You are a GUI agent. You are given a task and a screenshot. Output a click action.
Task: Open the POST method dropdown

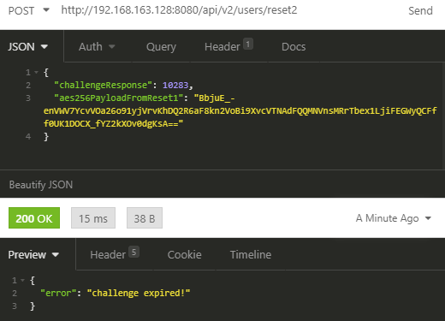[x=29, y=10]
